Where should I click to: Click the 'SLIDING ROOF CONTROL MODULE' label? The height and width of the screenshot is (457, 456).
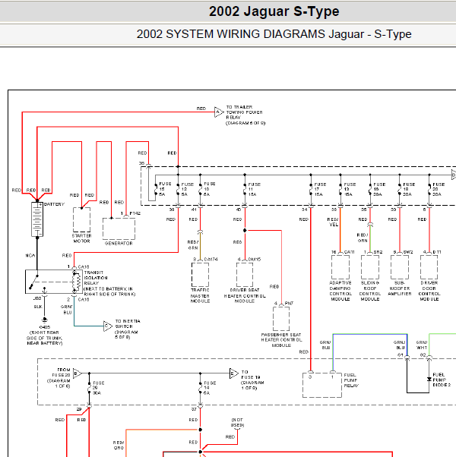(x=370, y=291)
